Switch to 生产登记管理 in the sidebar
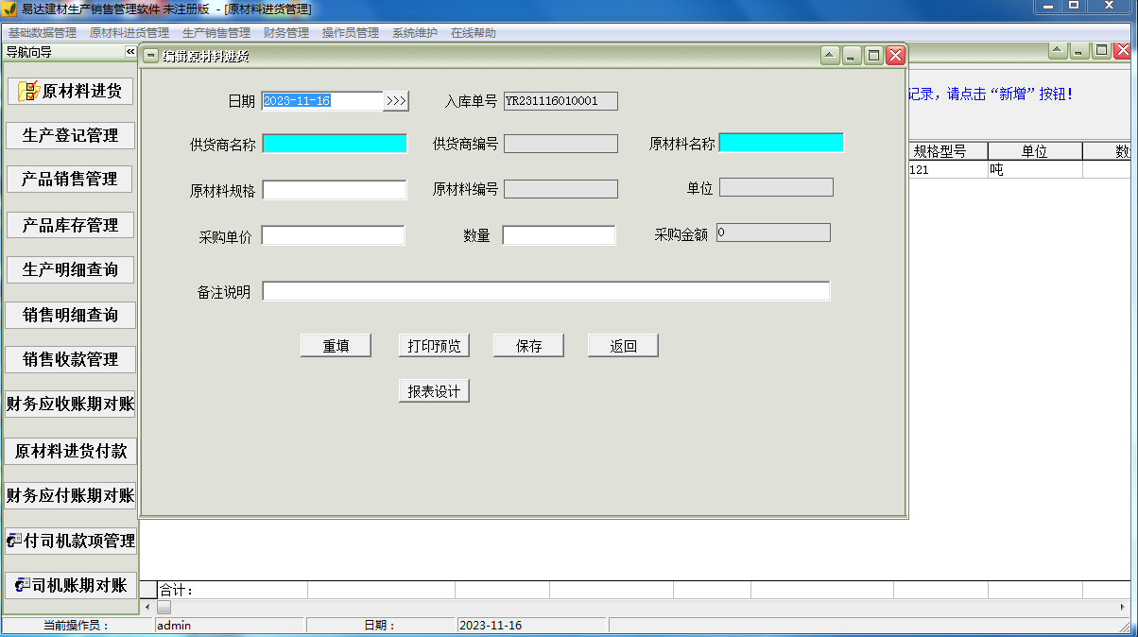Viewport: 1138px width, 637px height. [70, 135]
